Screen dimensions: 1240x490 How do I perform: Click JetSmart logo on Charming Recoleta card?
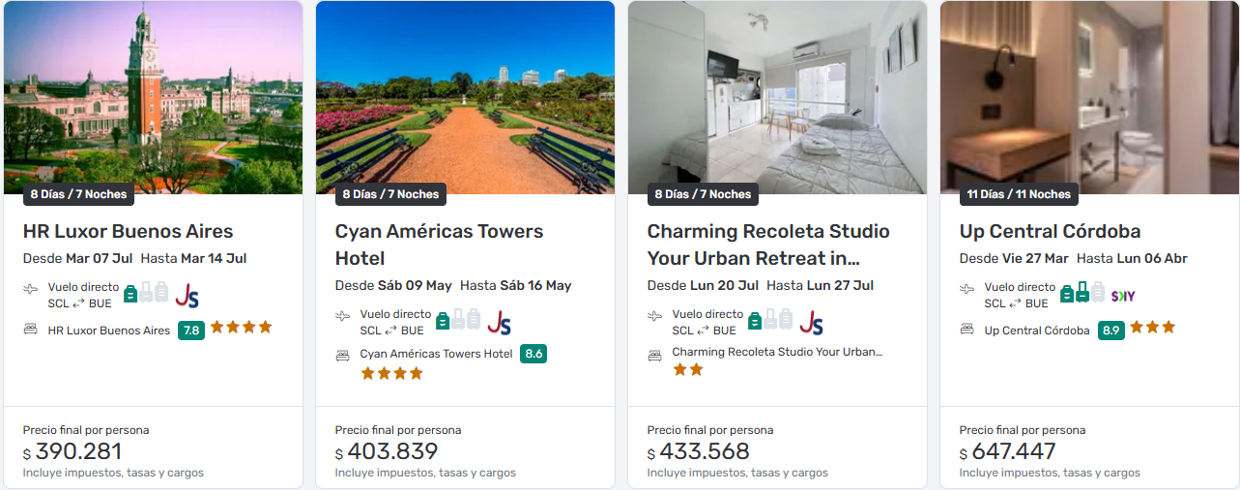[x=811, y=322]
